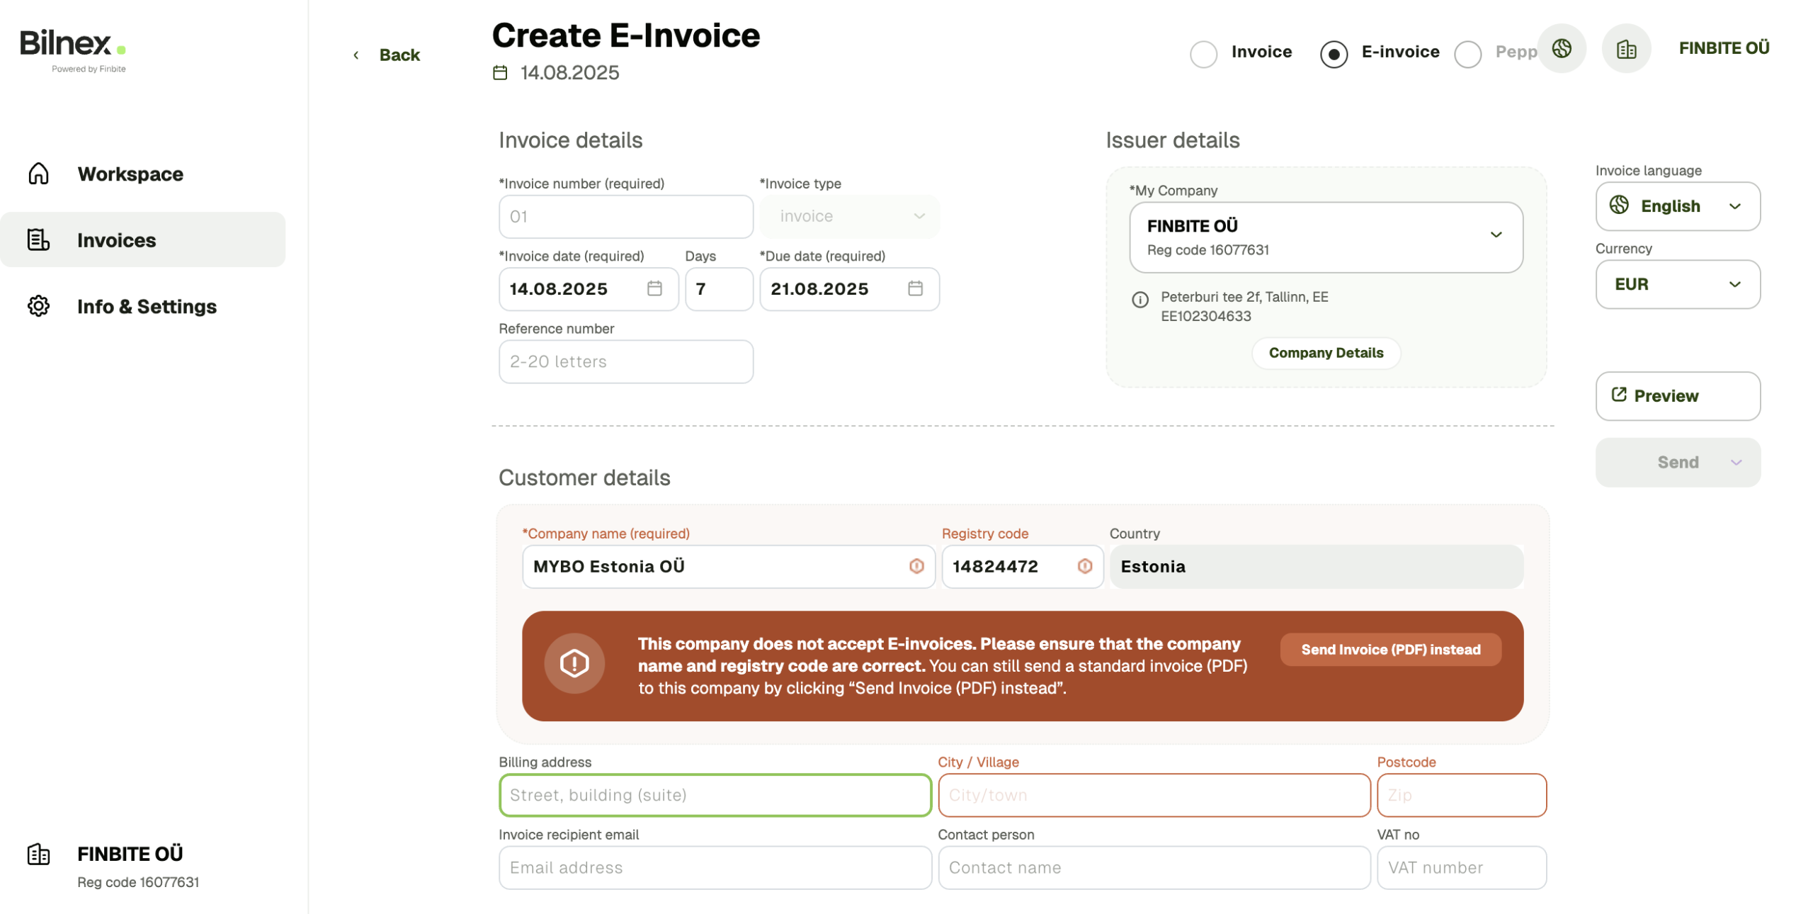Select the Peppol radio button

tap(1469, 54)
